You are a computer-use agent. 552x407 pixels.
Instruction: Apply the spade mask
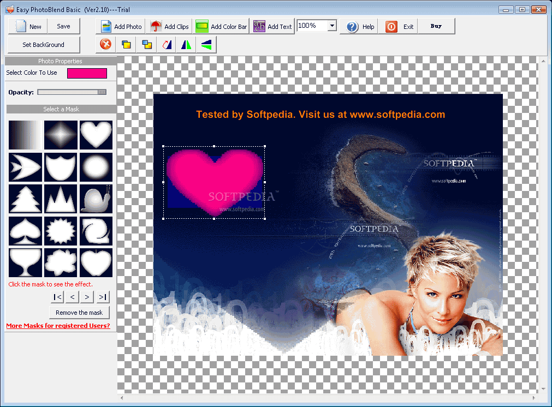(x=25, y=231)
